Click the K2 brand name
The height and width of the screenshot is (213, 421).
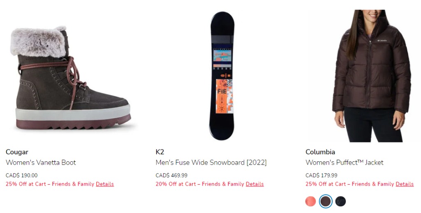pos(160,152)
